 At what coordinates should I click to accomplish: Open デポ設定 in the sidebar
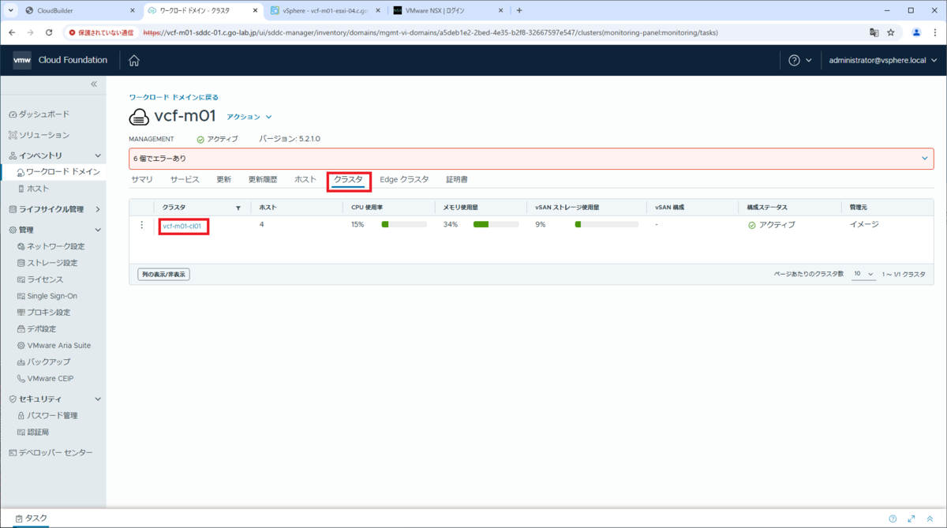pyautogui.click(x=37, y=328)
